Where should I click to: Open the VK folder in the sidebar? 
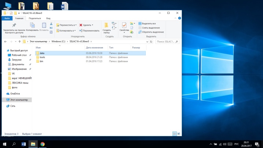pyautogui.click(x=11, y=74)
